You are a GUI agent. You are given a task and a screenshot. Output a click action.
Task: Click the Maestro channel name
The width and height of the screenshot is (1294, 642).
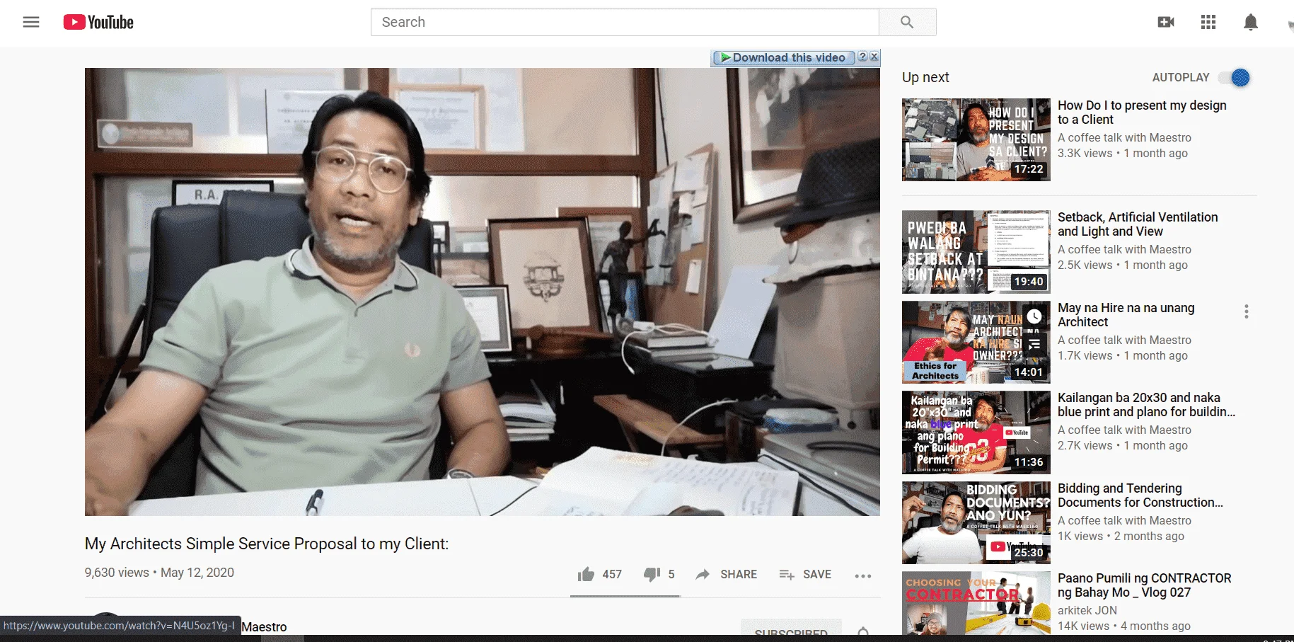click(x=264, y=627)
